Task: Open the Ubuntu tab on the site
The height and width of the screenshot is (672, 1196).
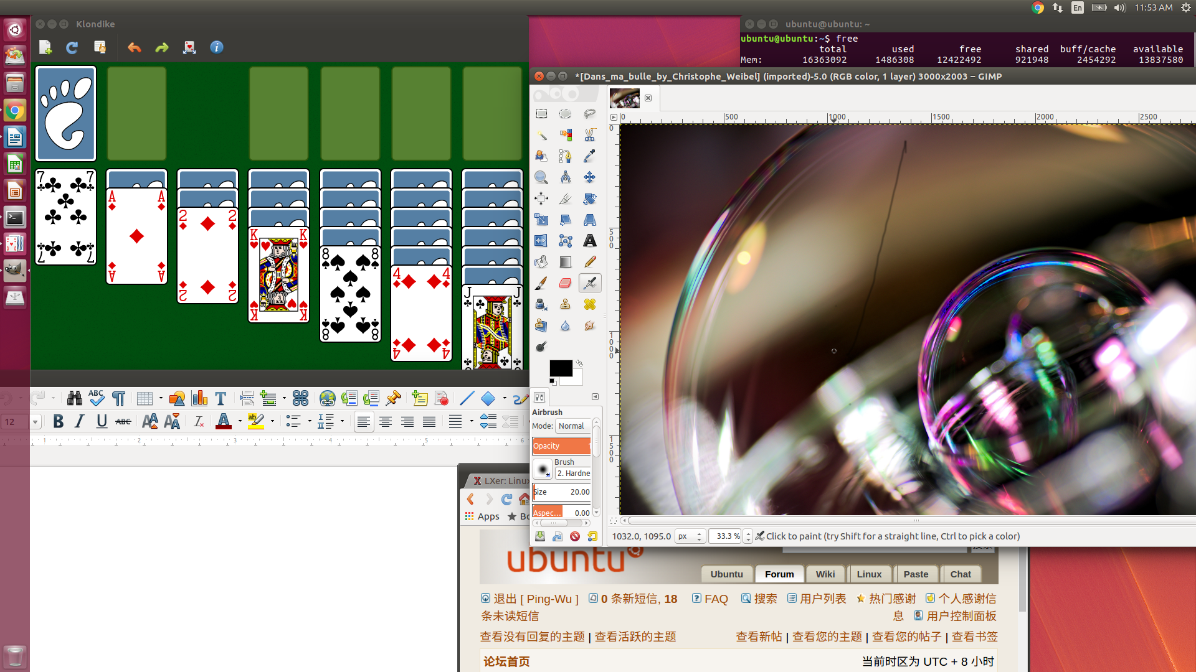Action: (x=727, y=574)
